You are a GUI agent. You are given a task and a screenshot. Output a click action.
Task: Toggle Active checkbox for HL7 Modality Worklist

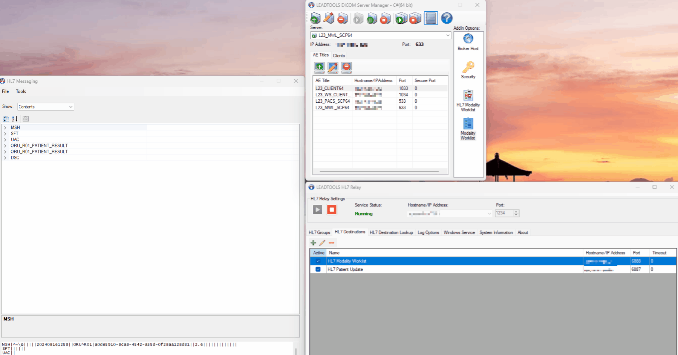[318, 261]
